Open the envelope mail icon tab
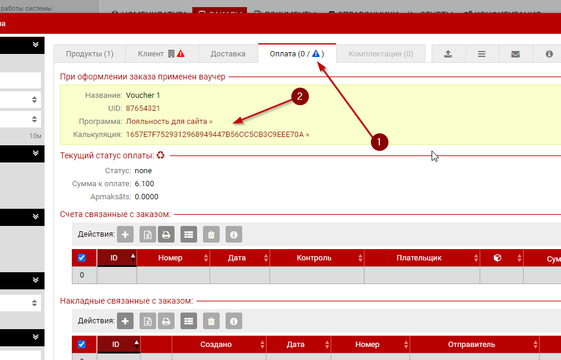 coord(515,53)
